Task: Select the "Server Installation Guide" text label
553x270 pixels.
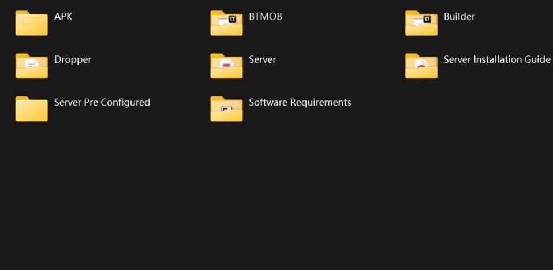Action: tap(497, 59)
